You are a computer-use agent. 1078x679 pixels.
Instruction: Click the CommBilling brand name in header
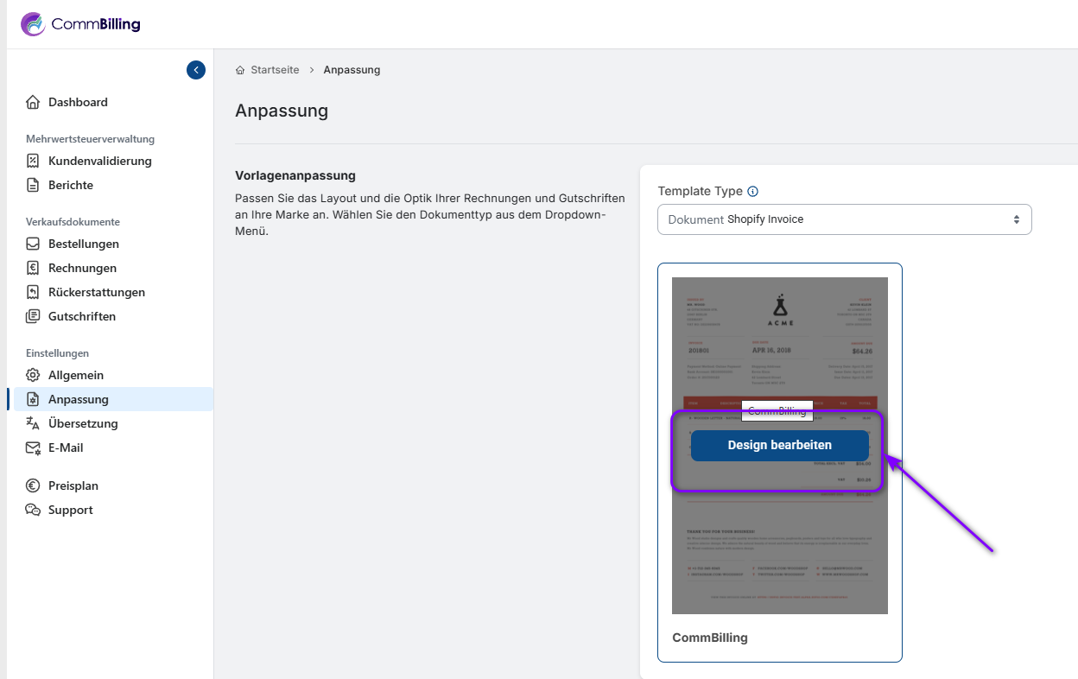pyautogui.click(x=96, y=24)
